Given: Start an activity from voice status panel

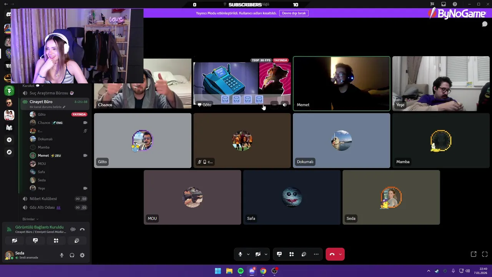Looking at the screenshot, I should click(56, 240).
